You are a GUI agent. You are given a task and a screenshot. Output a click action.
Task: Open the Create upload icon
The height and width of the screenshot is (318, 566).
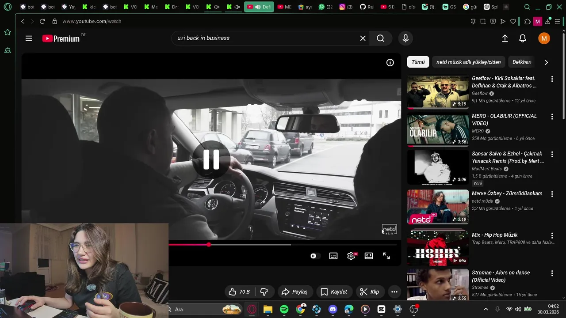[x=505, y=38]
